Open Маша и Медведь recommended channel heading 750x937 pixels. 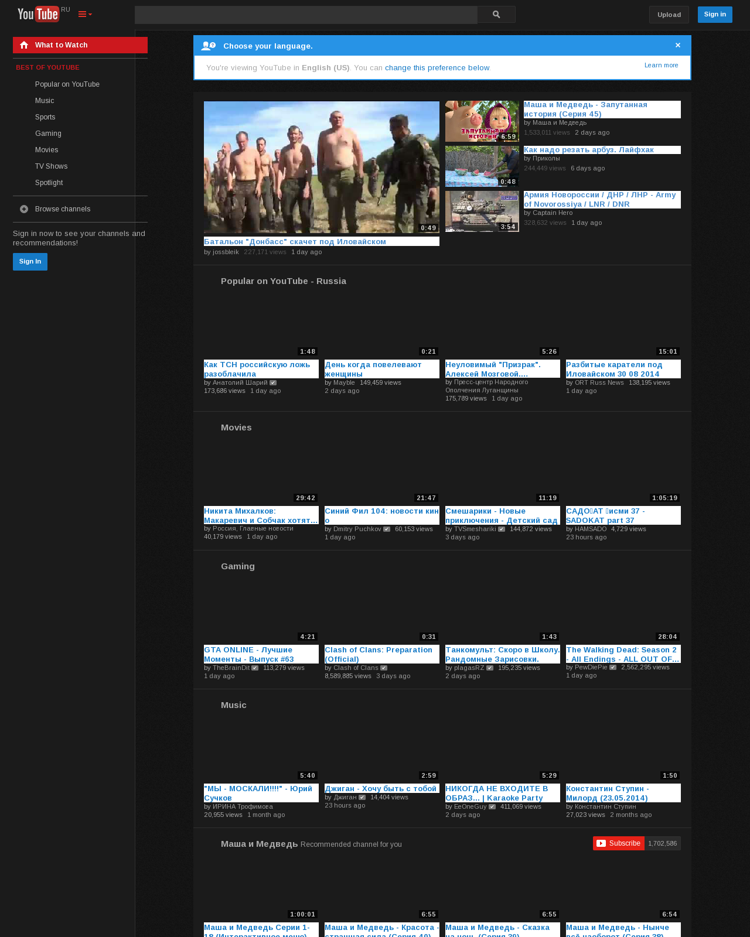[x=260, y=844]
